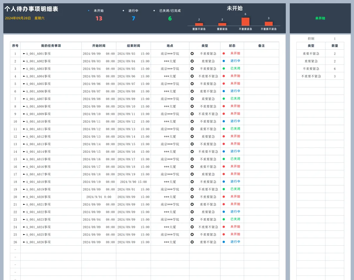Click the green status dot in row 23
Image resolution: width=354 pixels, height=280 pixels.
pyautogui.click(x=224, y=219)
